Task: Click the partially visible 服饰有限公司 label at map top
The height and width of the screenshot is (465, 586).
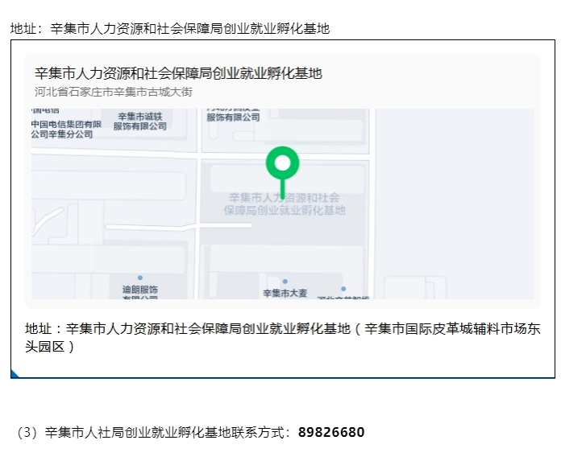Action: pyautogui.click(x=233, y=116)
